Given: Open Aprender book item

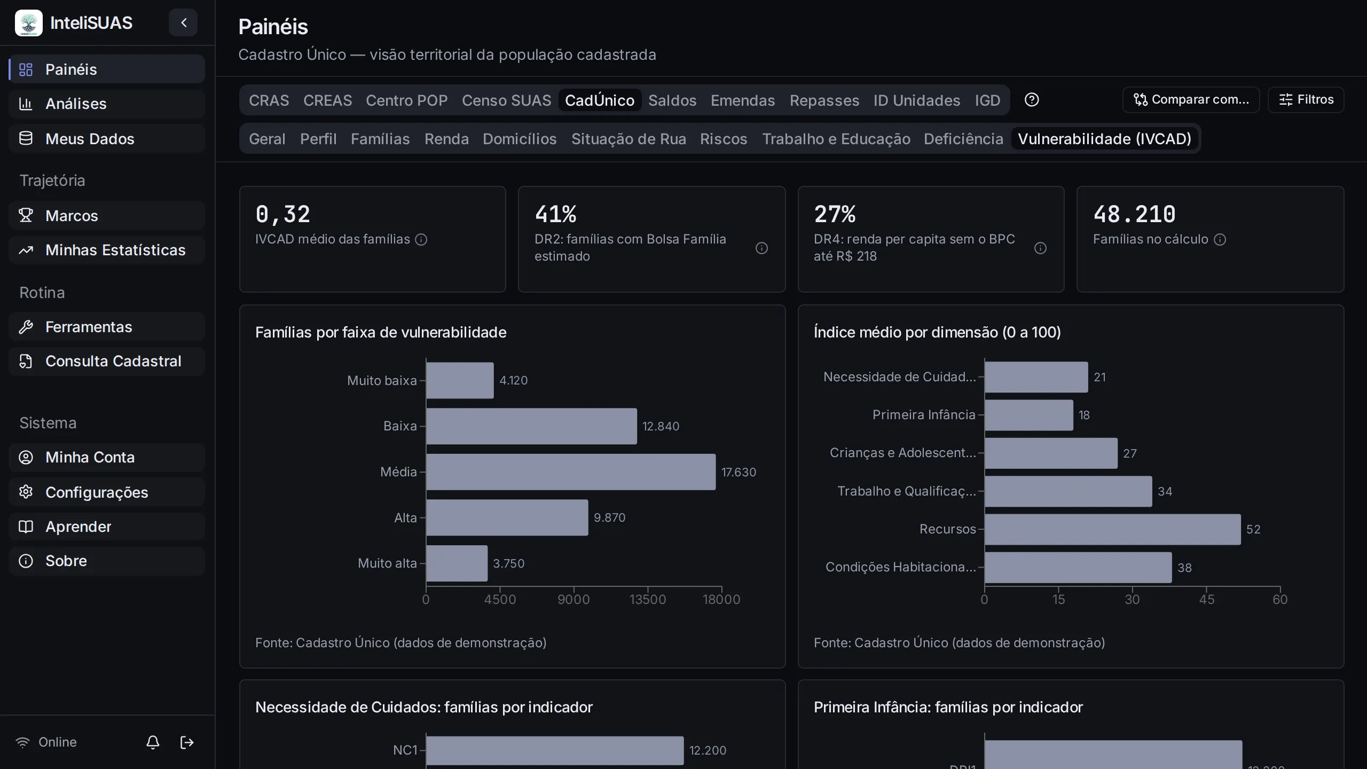Looking at the screenshot, I should pos(107,527).
